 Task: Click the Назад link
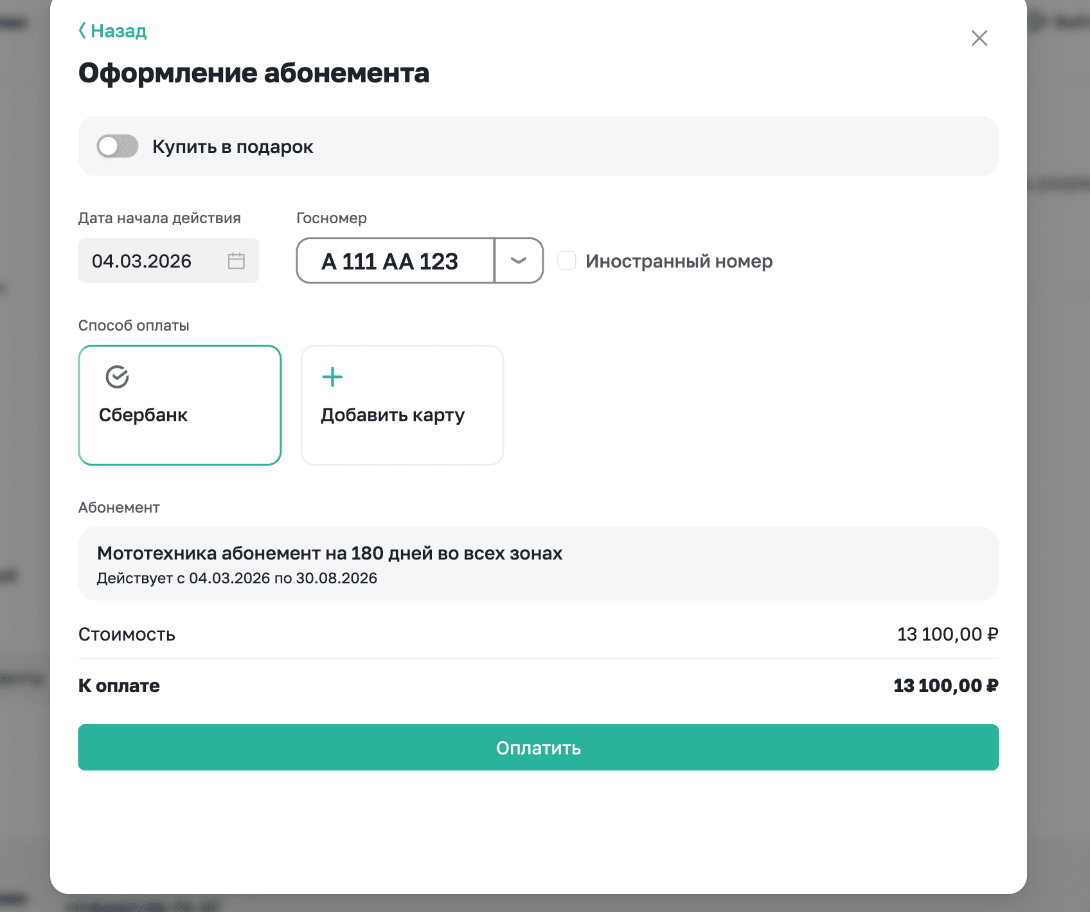119,30
